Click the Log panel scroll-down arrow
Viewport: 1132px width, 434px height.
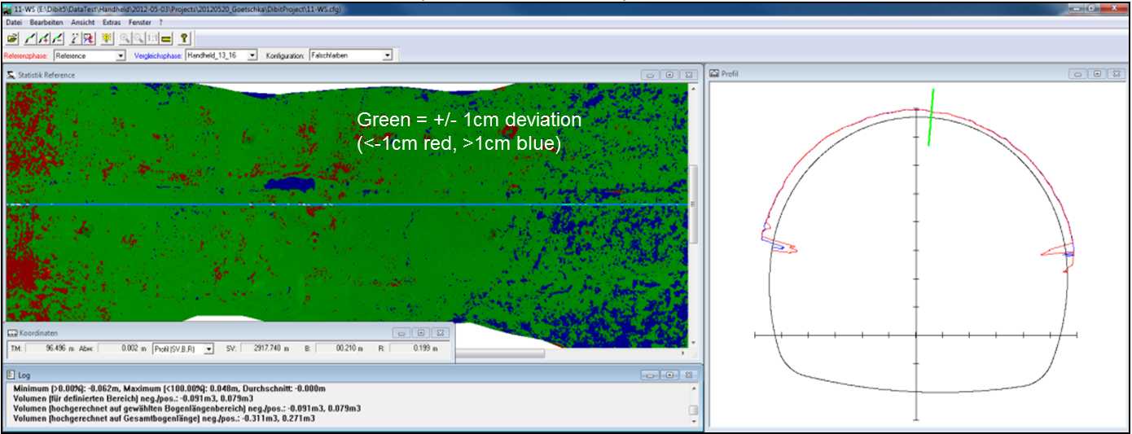693,421
